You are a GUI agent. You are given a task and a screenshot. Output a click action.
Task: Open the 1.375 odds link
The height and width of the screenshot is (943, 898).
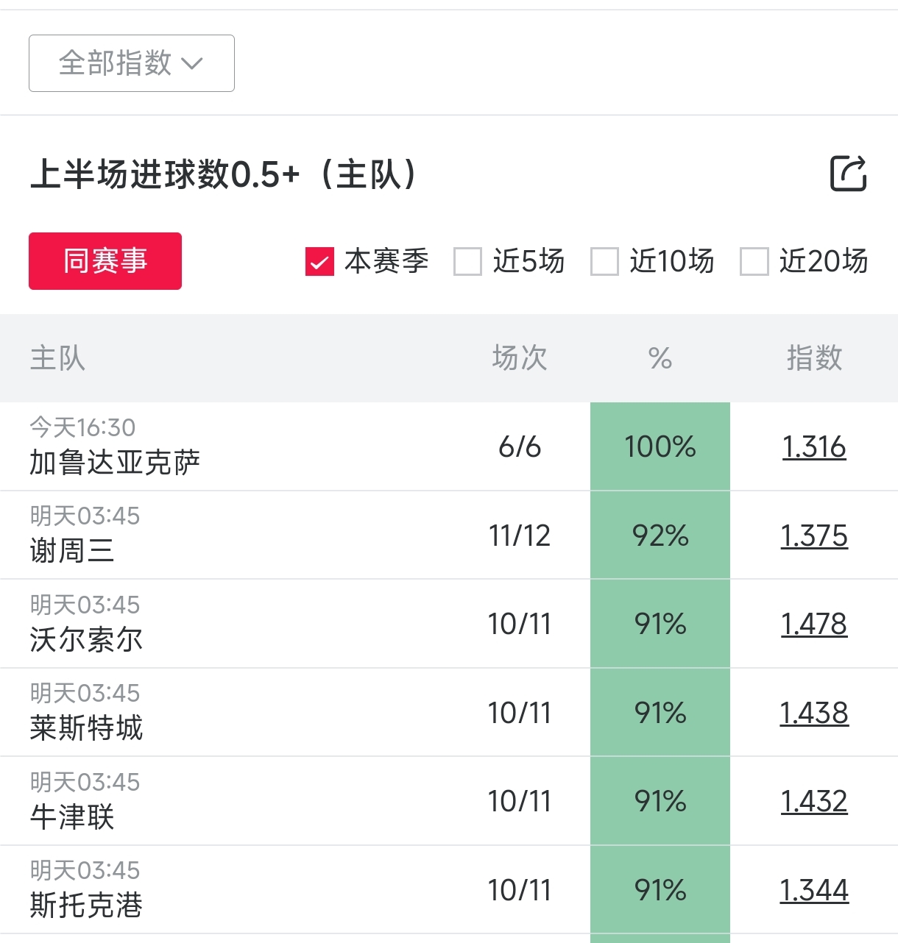(814, 535)
